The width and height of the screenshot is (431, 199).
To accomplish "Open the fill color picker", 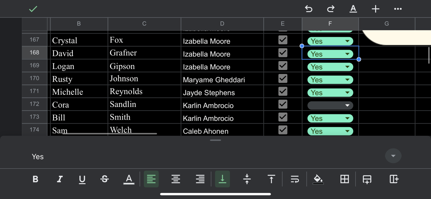I will (318, 179).
